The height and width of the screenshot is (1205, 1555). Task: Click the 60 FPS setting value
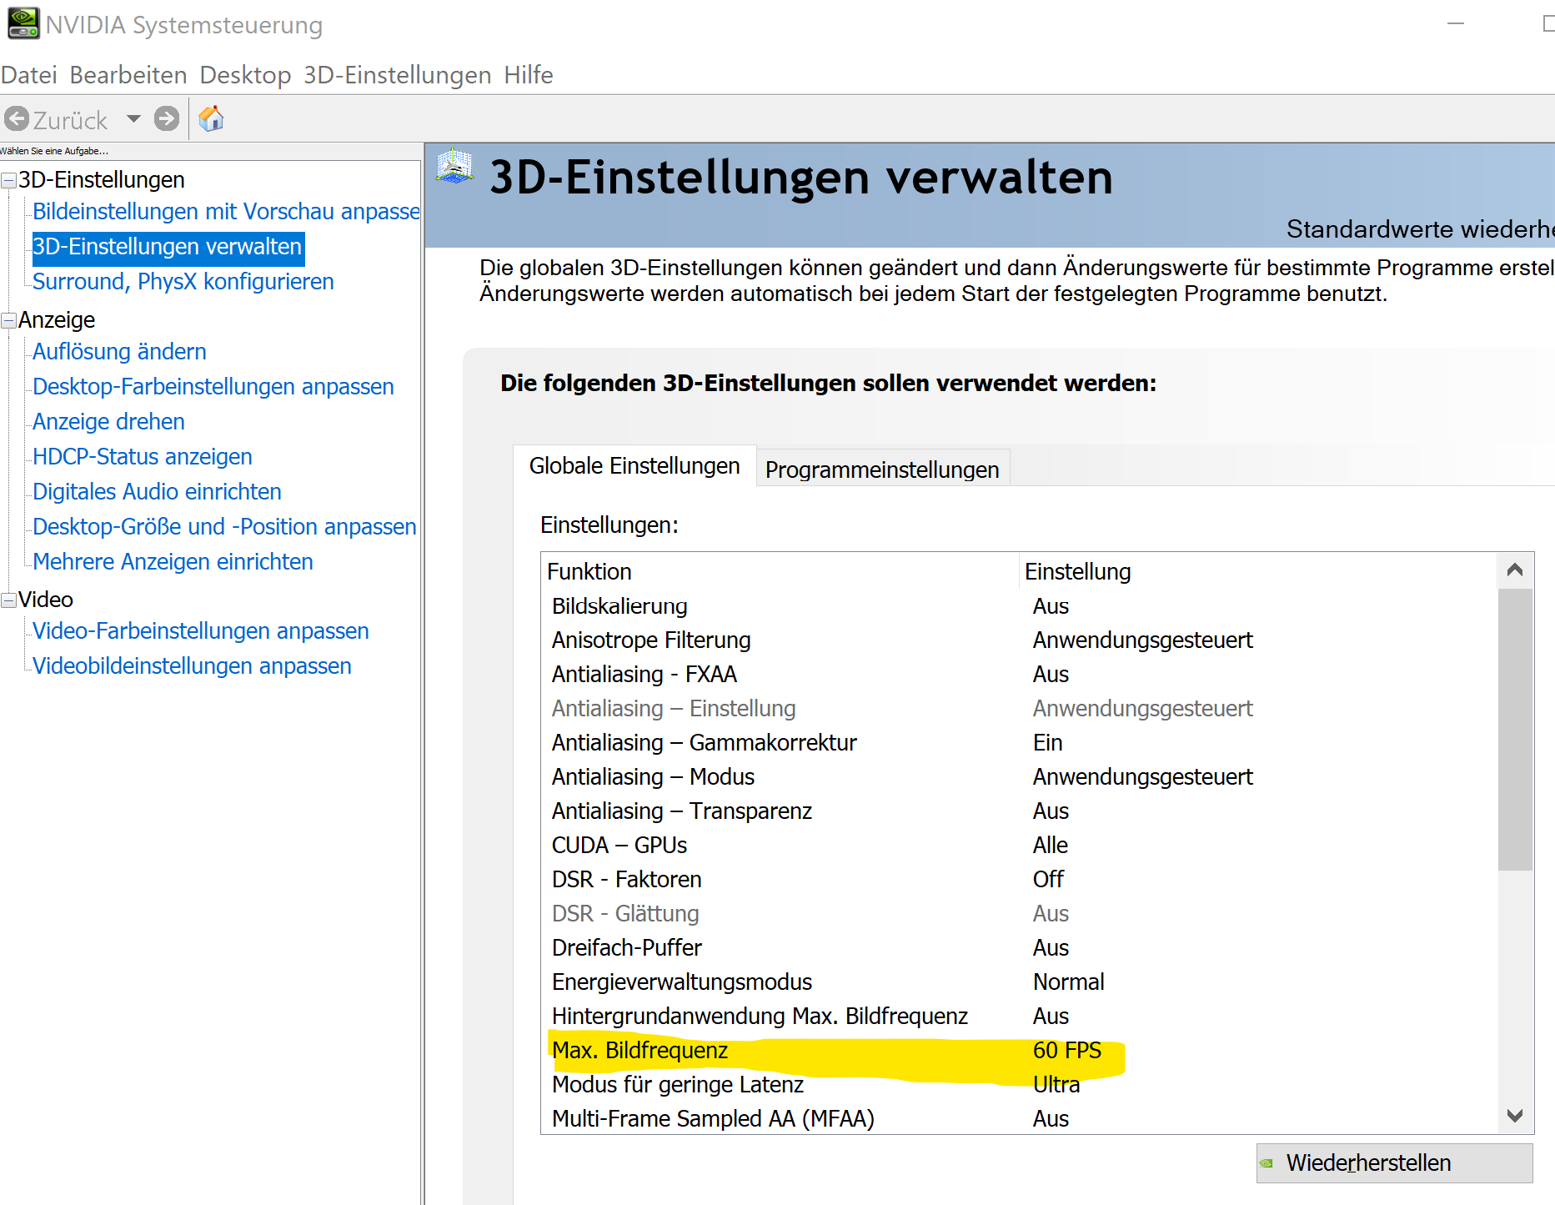1067,1051
